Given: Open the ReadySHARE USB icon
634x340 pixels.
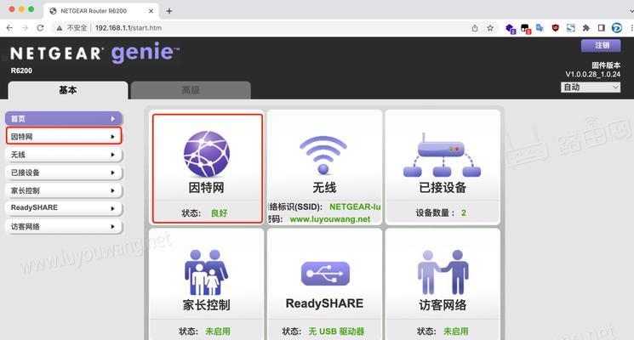Looking at the screenshot, I should (325, 274).
